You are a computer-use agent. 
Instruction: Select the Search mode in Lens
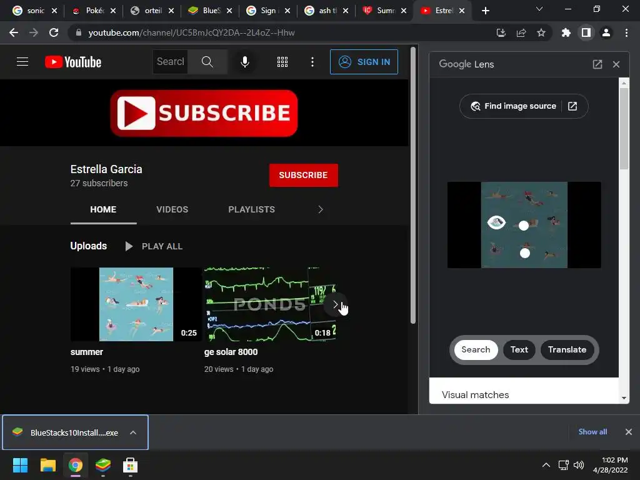[x=476, y=350]
